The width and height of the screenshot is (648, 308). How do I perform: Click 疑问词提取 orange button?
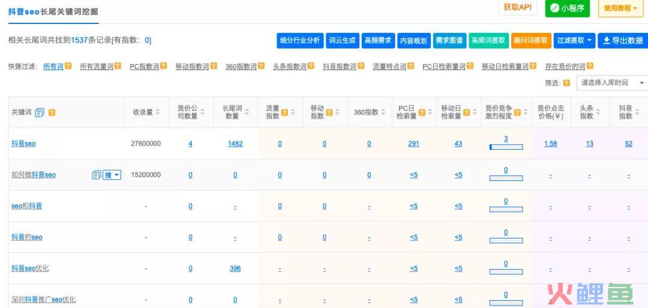click(x=531, y=41)
